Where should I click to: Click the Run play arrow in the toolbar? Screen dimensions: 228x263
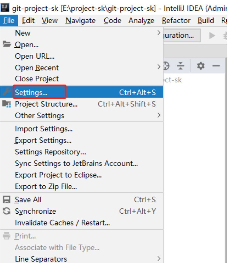coord(212,36)
